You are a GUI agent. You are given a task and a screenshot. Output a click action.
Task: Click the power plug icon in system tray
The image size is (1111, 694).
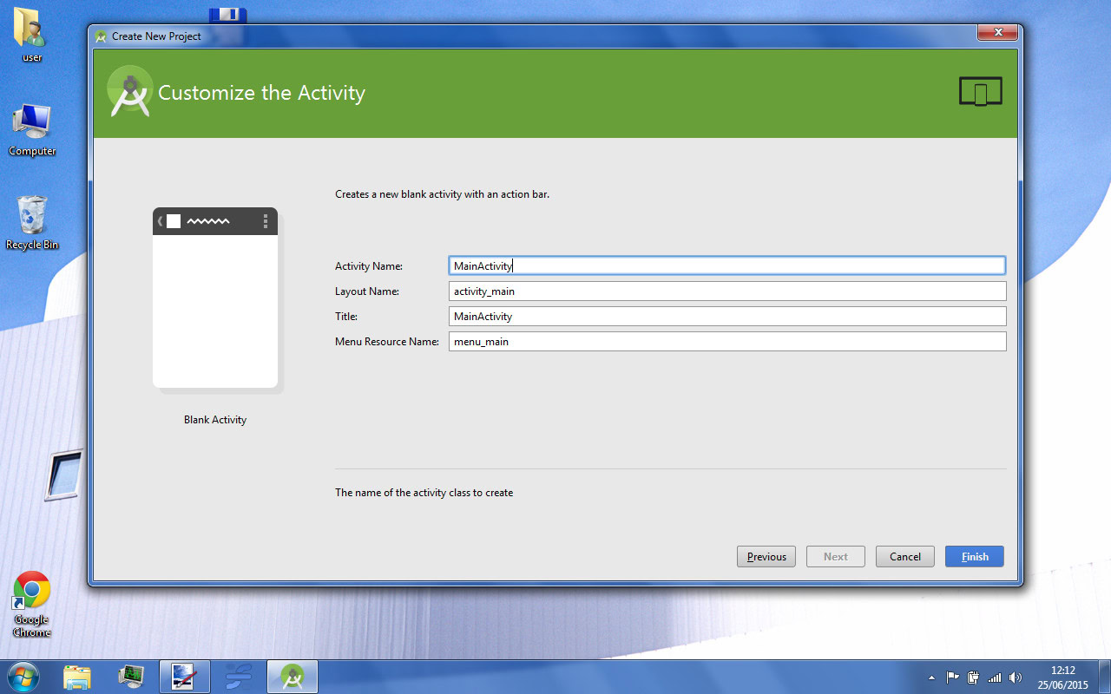click(x=972, y=678)
